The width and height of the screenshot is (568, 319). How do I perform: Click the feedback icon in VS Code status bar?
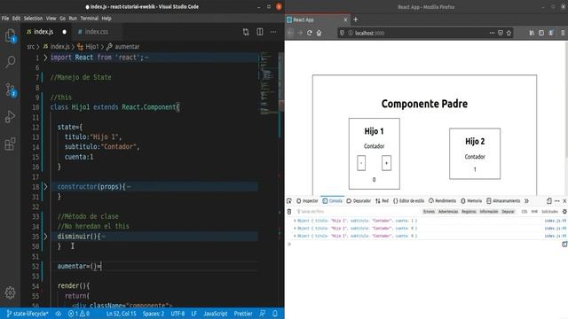(x=263, y=314)
